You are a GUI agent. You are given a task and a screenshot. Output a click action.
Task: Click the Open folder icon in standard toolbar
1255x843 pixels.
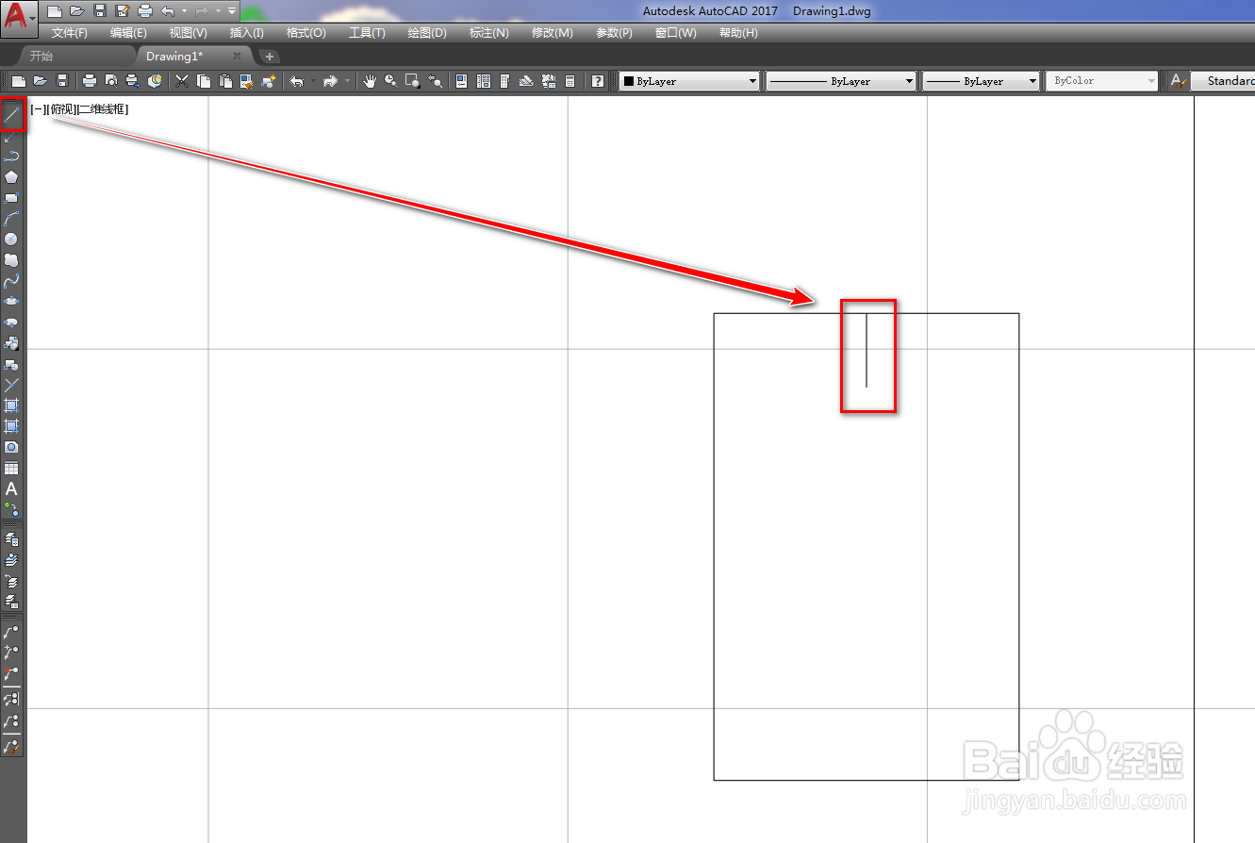(40, 81)
